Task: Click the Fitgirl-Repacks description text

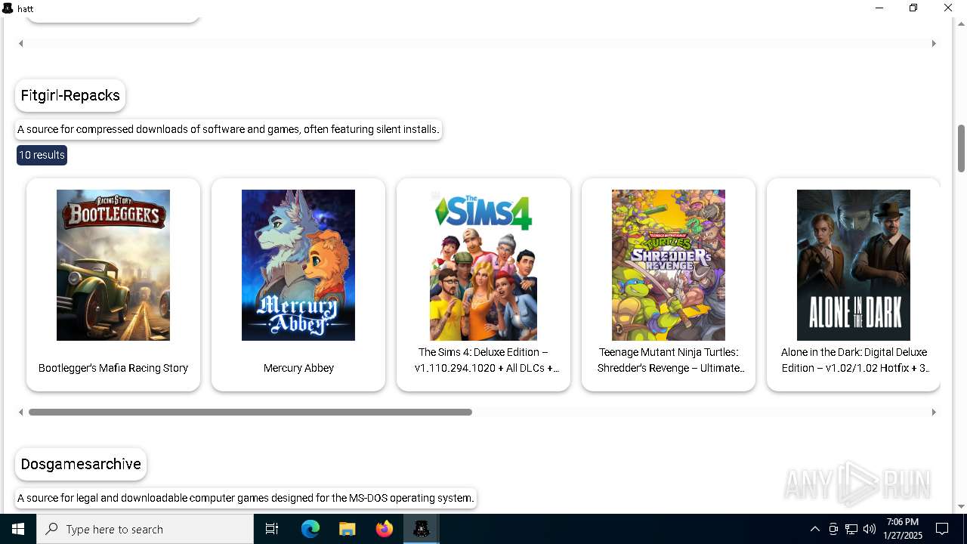Action: [228, 129]
